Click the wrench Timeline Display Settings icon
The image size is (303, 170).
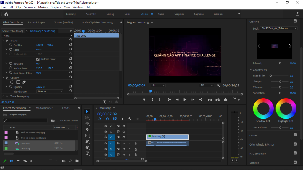130,119
